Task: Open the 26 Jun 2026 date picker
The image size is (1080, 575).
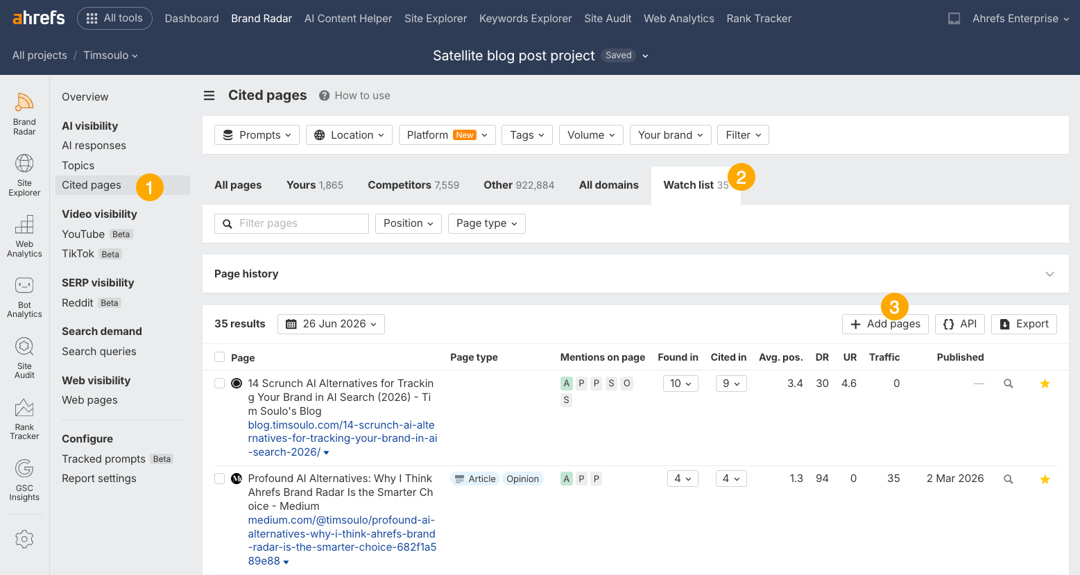Action: coord(331,324)
